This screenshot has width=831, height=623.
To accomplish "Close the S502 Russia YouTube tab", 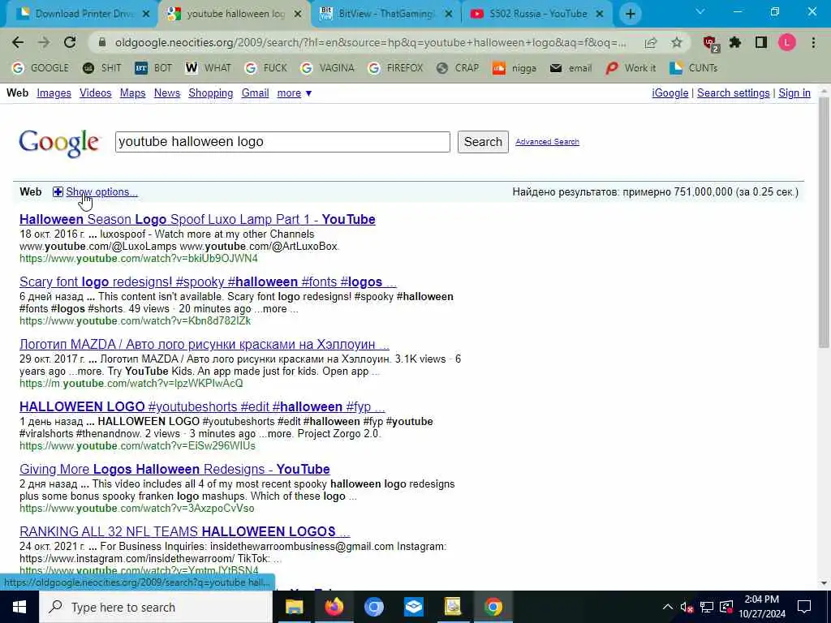I will 600,14.
